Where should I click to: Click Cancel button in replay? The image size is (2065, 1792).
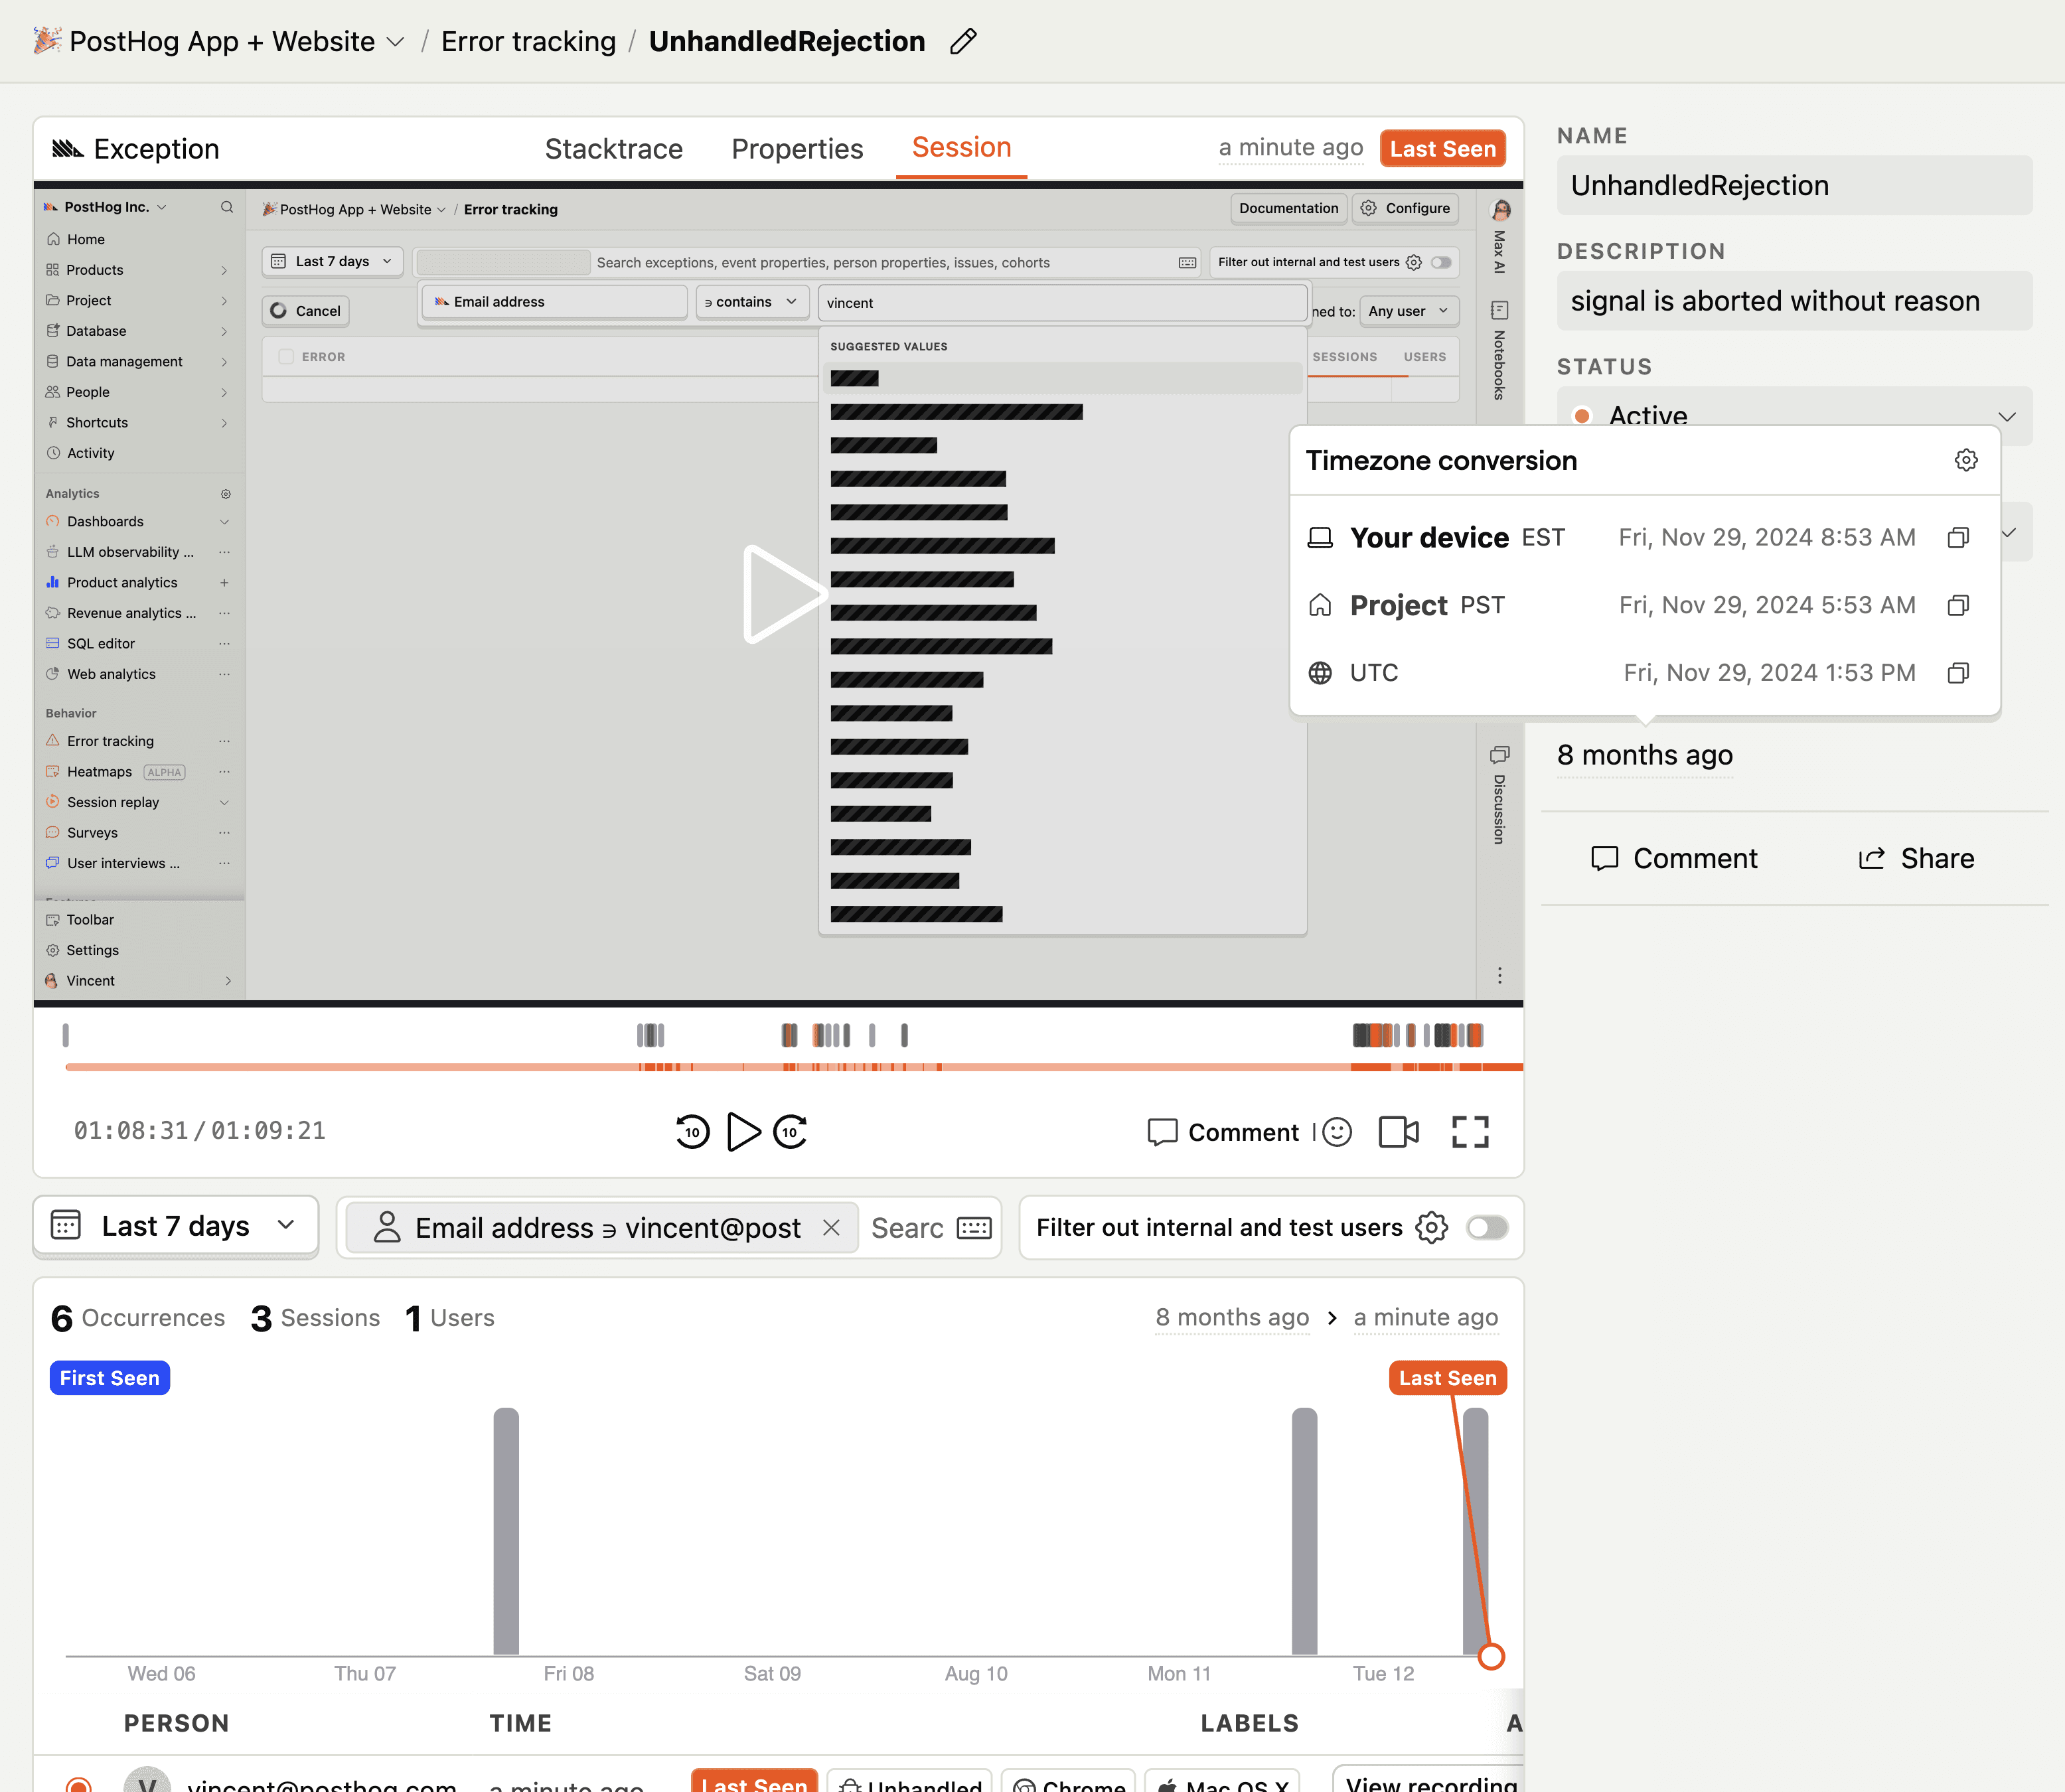coord(306,311)
